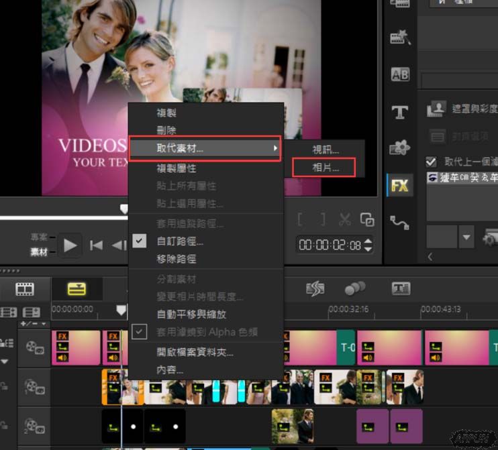This screenshot has width=498, height=450.
Task: Switch to Storyboard view filmstrip icon
Action: pos(25,289)
